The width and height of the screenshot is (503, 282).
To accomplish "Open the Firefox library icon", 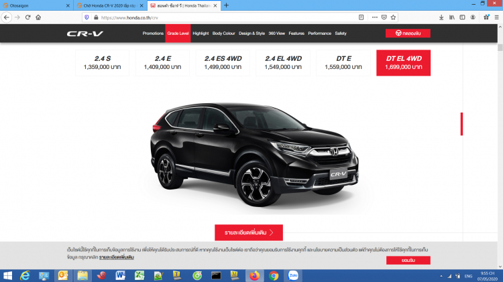I will [x=452, y=17].
